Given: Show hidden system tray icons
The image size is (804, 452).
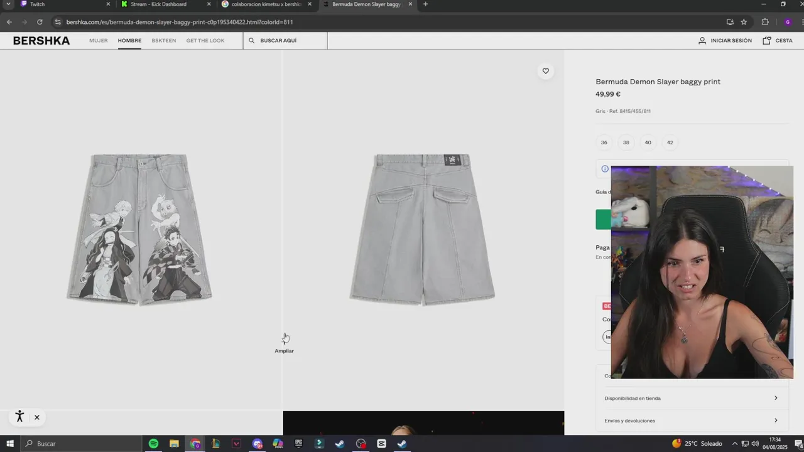Looking at the screenshot, I should [734, 444].
